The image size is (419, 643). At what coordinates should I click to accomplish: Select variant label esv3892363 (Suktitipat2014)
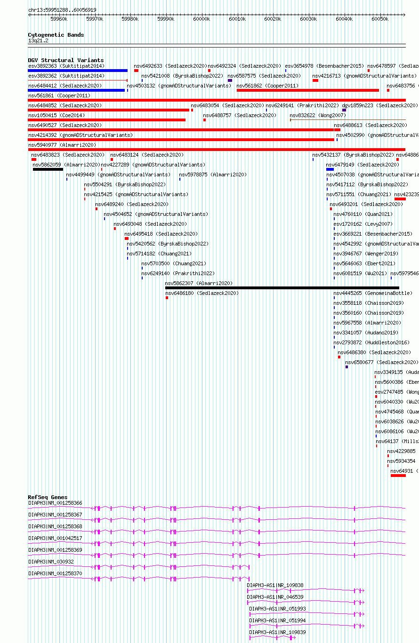(x=66, y=66)
